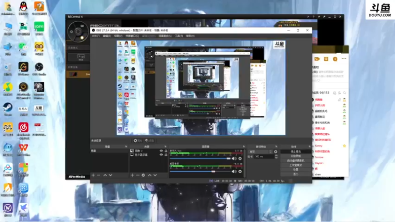Image resolution: width=395 pixels, height=222 pixels.
Task: Open the OBS 文件(F) menu
Action: 95,36
